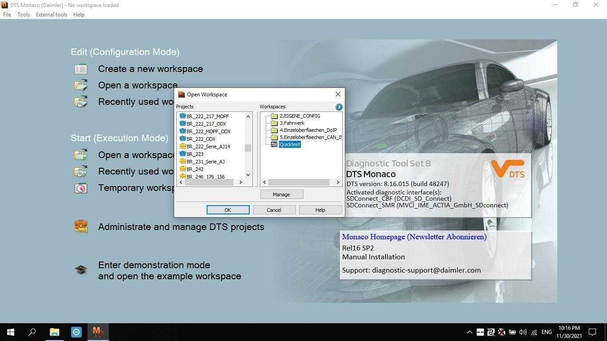Click the demonstration mode graduation cap icon
The image size is (607, 341).
click(x=81, y=270)
